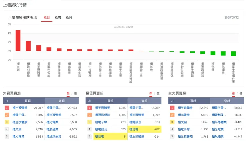Click rank badge 1 in 外資買賣超 table

[7, 108]
